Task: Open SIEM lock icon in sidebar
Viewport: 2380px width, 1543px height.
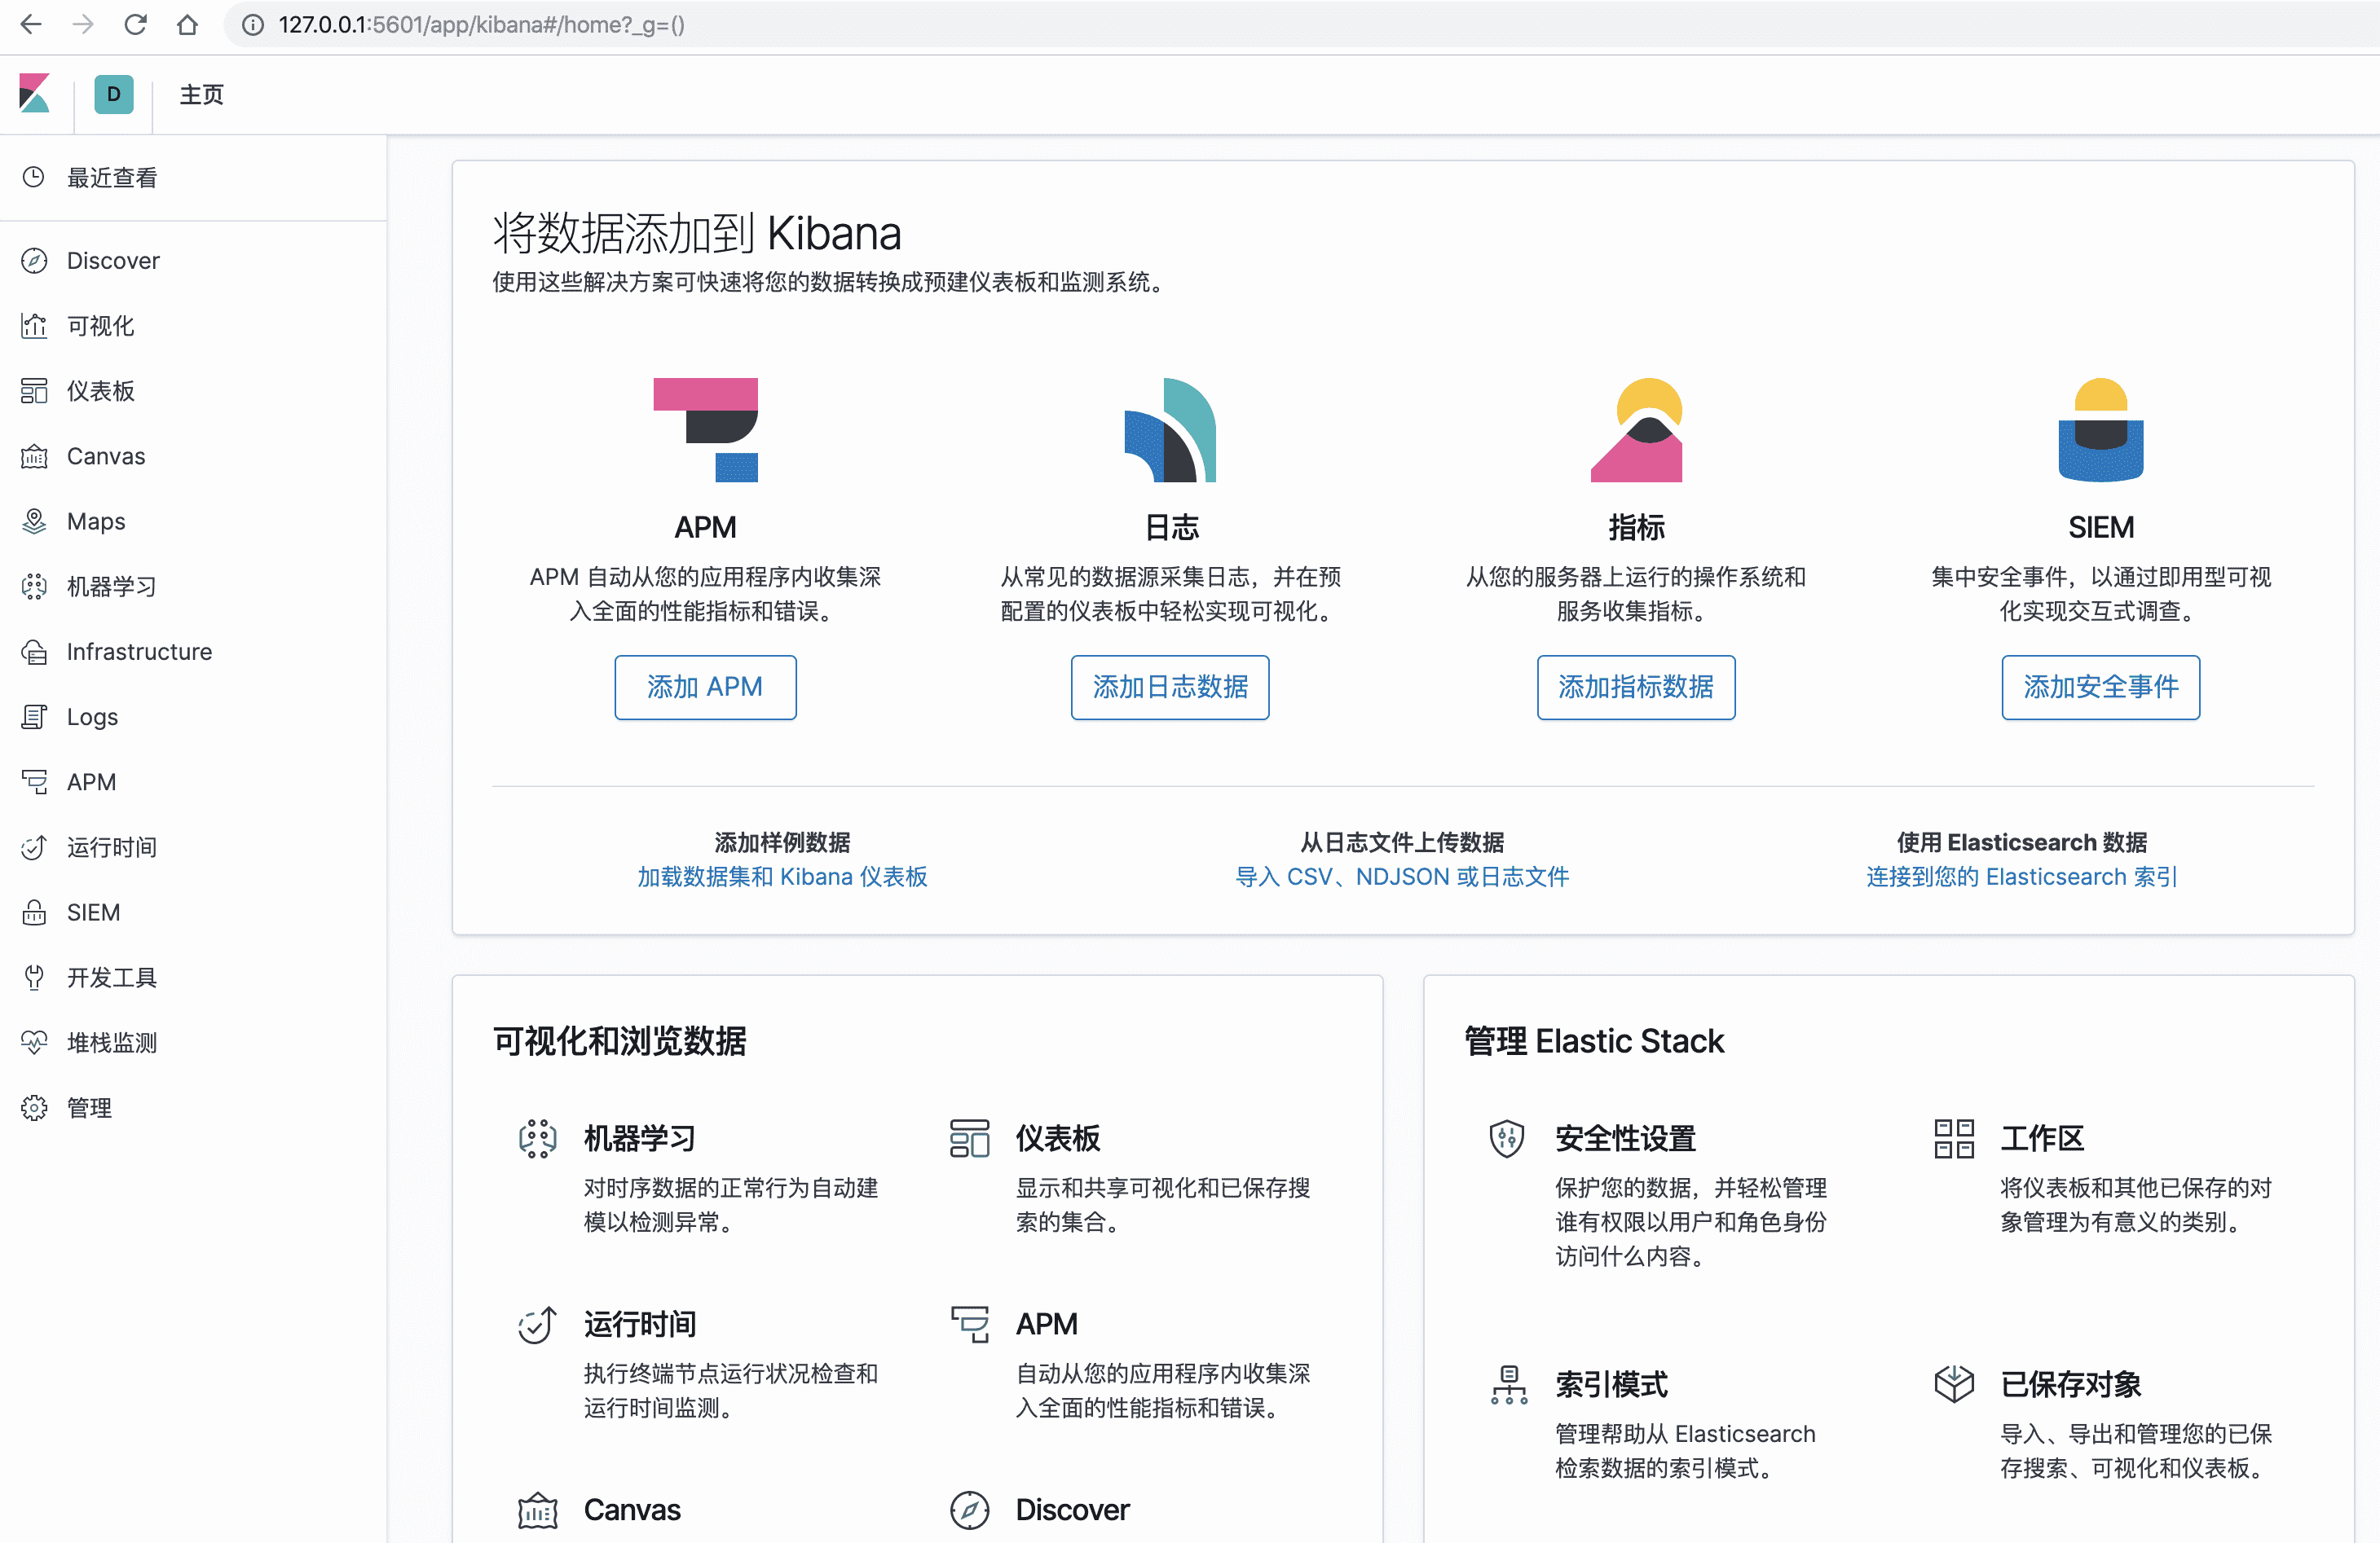Action: click(34, 912)
